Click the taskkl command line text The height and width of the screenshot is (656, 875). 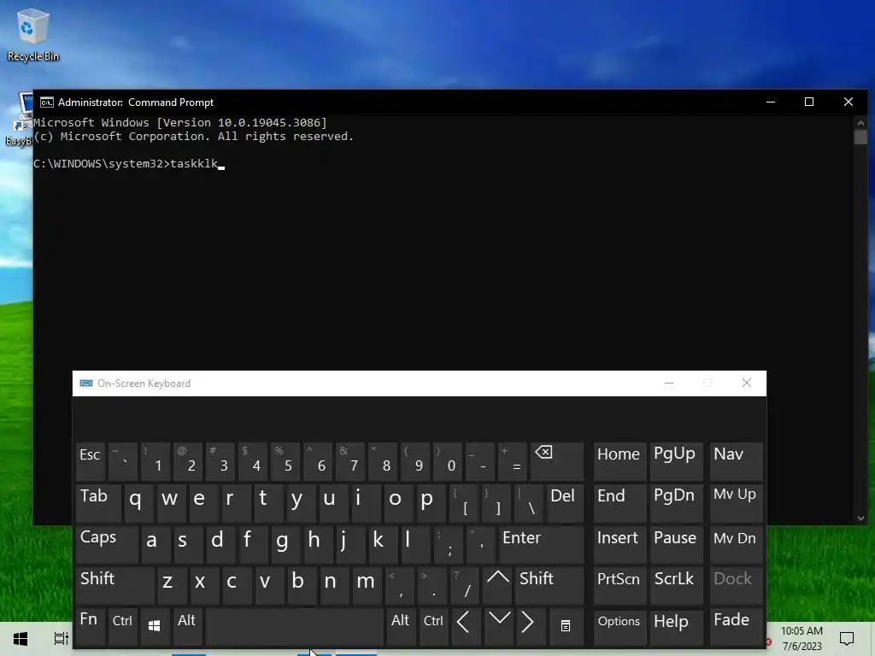pyautogui.click(x=194, y=163)
